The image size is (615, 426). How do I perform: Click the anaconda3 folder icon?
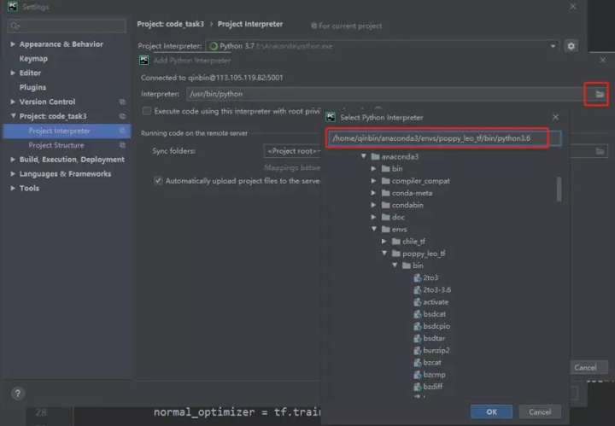pyautogui.click(x=375, y=157)
